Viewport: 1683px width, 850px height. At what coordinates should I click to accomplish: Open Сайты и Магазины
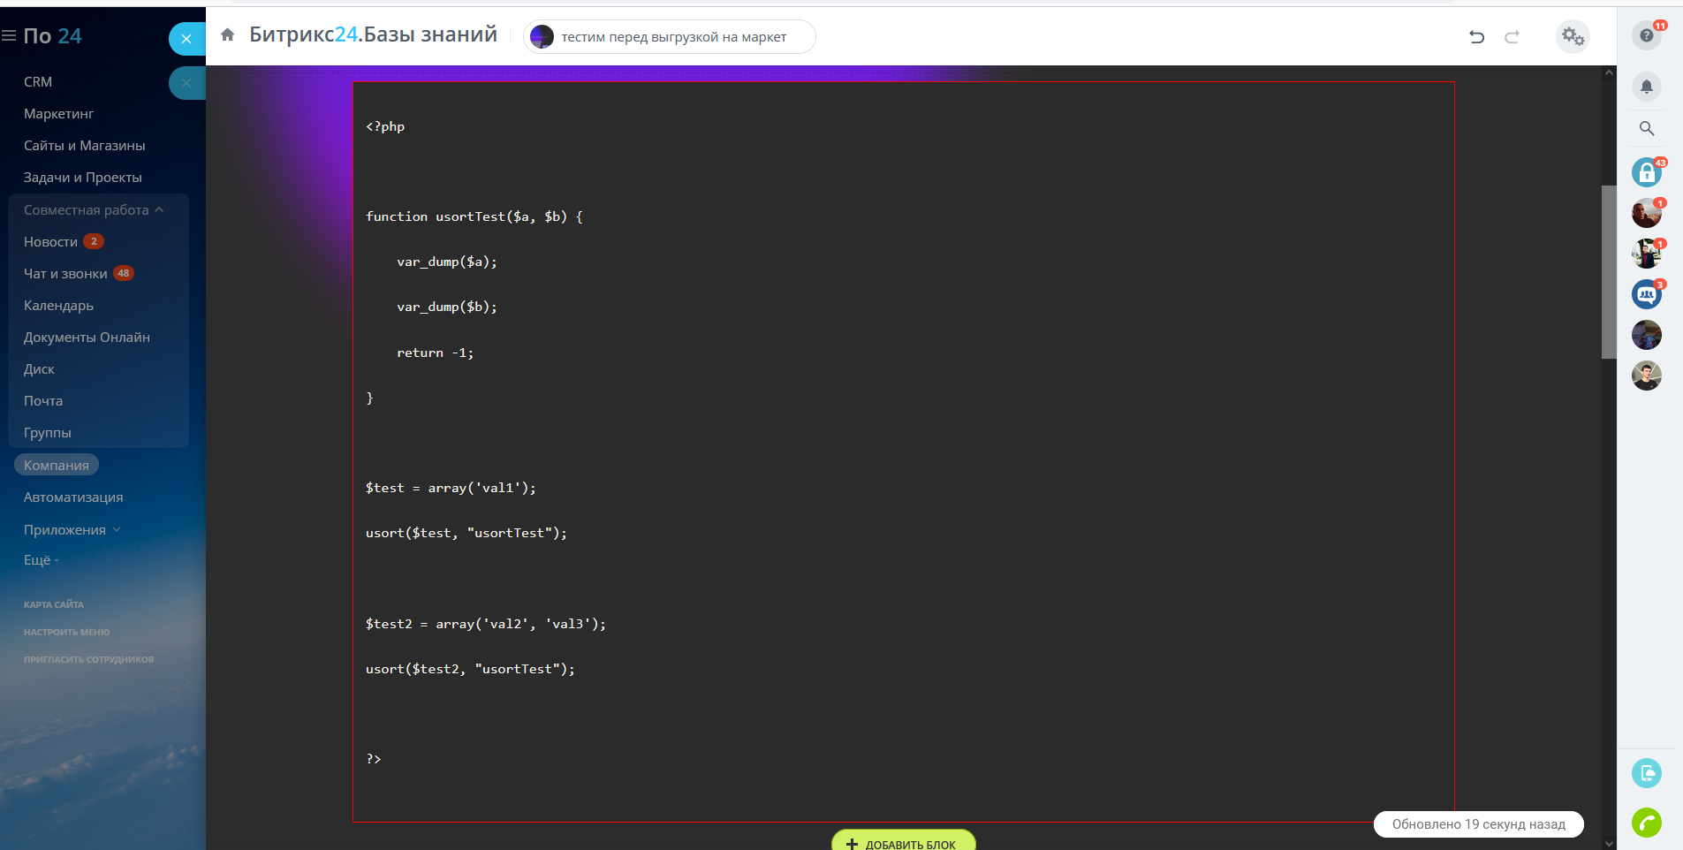84,145
